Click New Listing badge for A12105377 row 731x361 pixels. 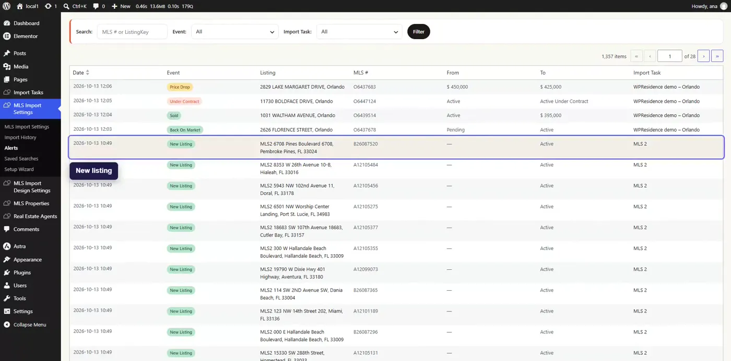(181, 228)
